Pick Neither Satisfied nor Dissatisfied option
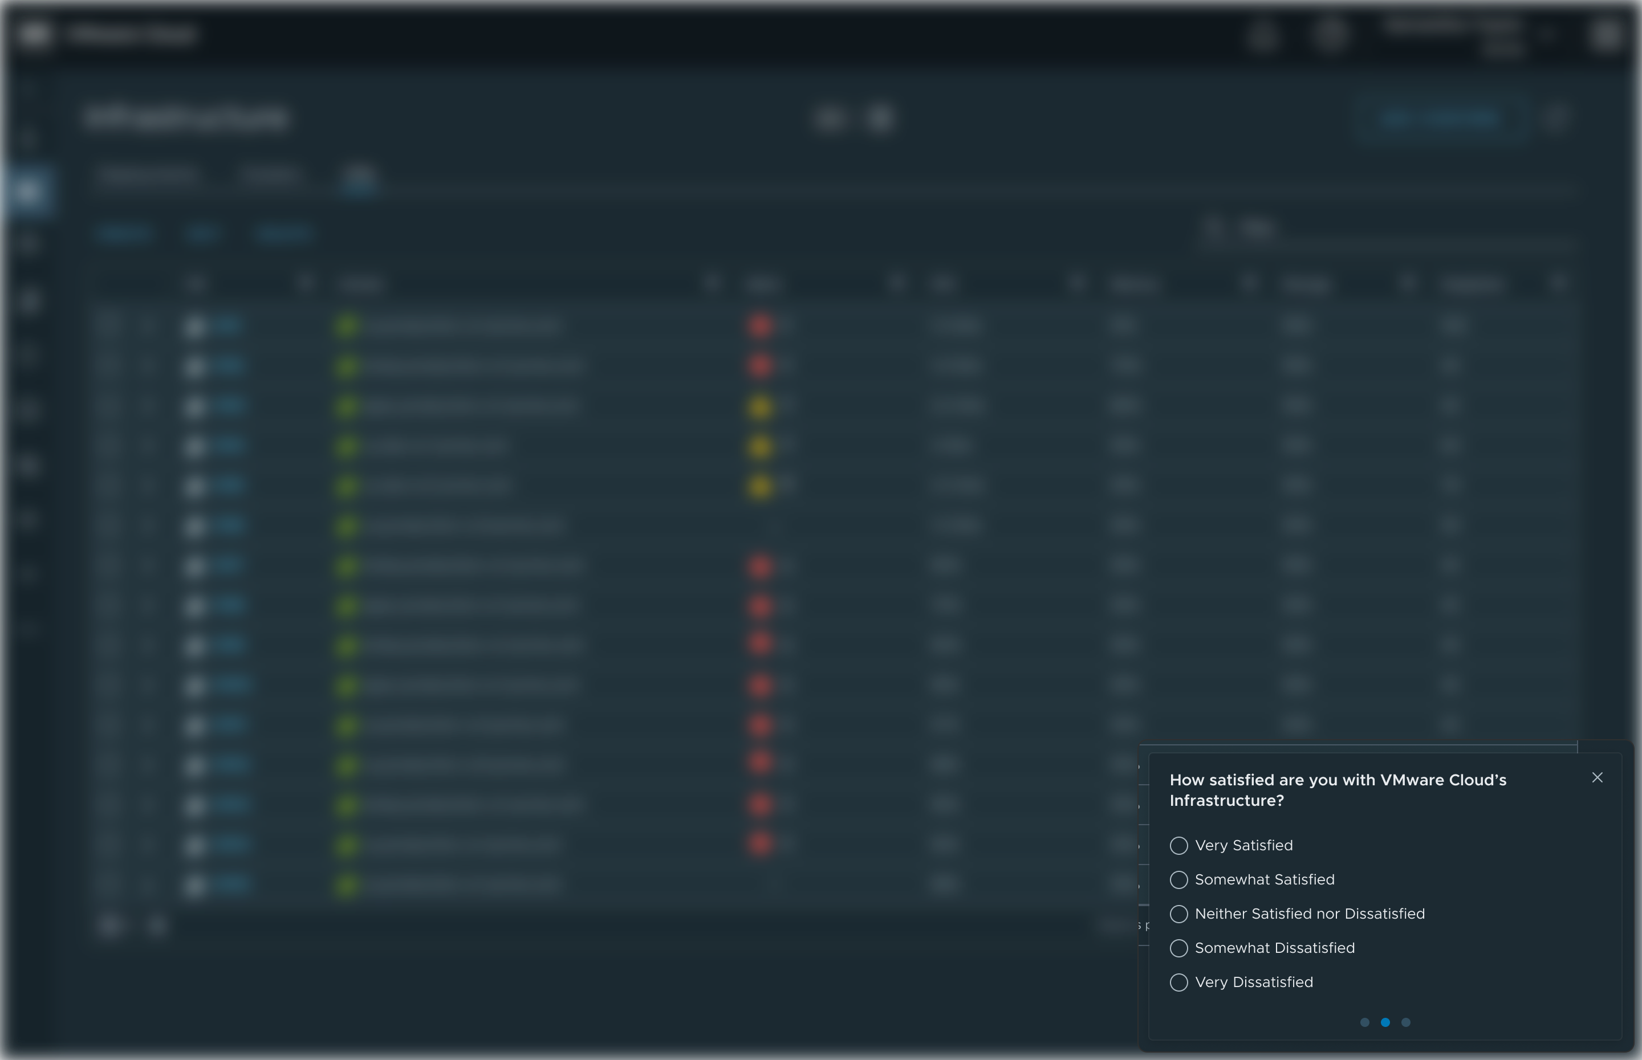Screen dimensions: 1642x1060 click(1178, 914)
